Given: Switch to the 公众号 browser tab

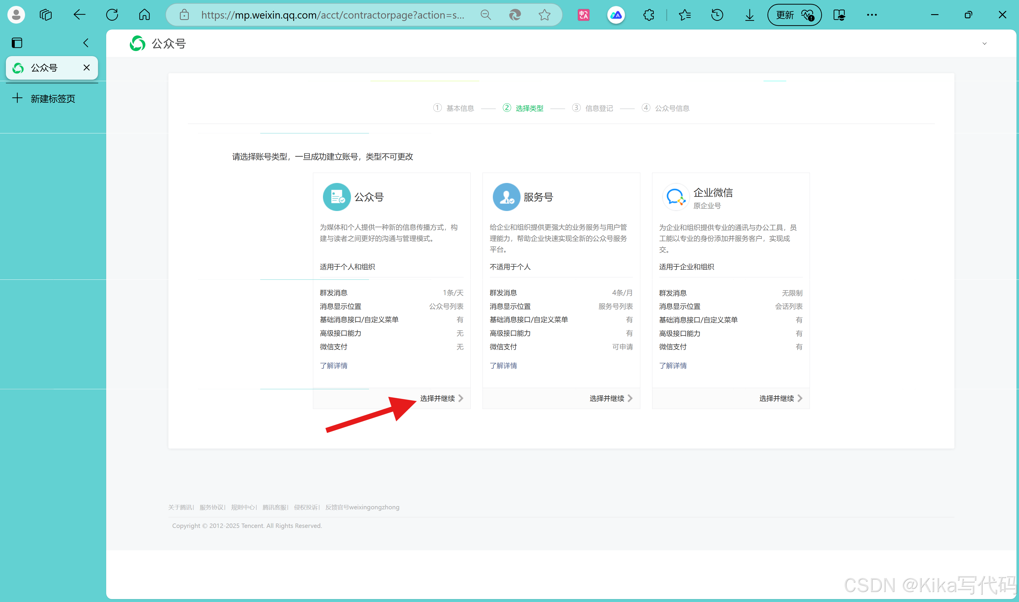Looking at the screenshot, I should [45, 68].
